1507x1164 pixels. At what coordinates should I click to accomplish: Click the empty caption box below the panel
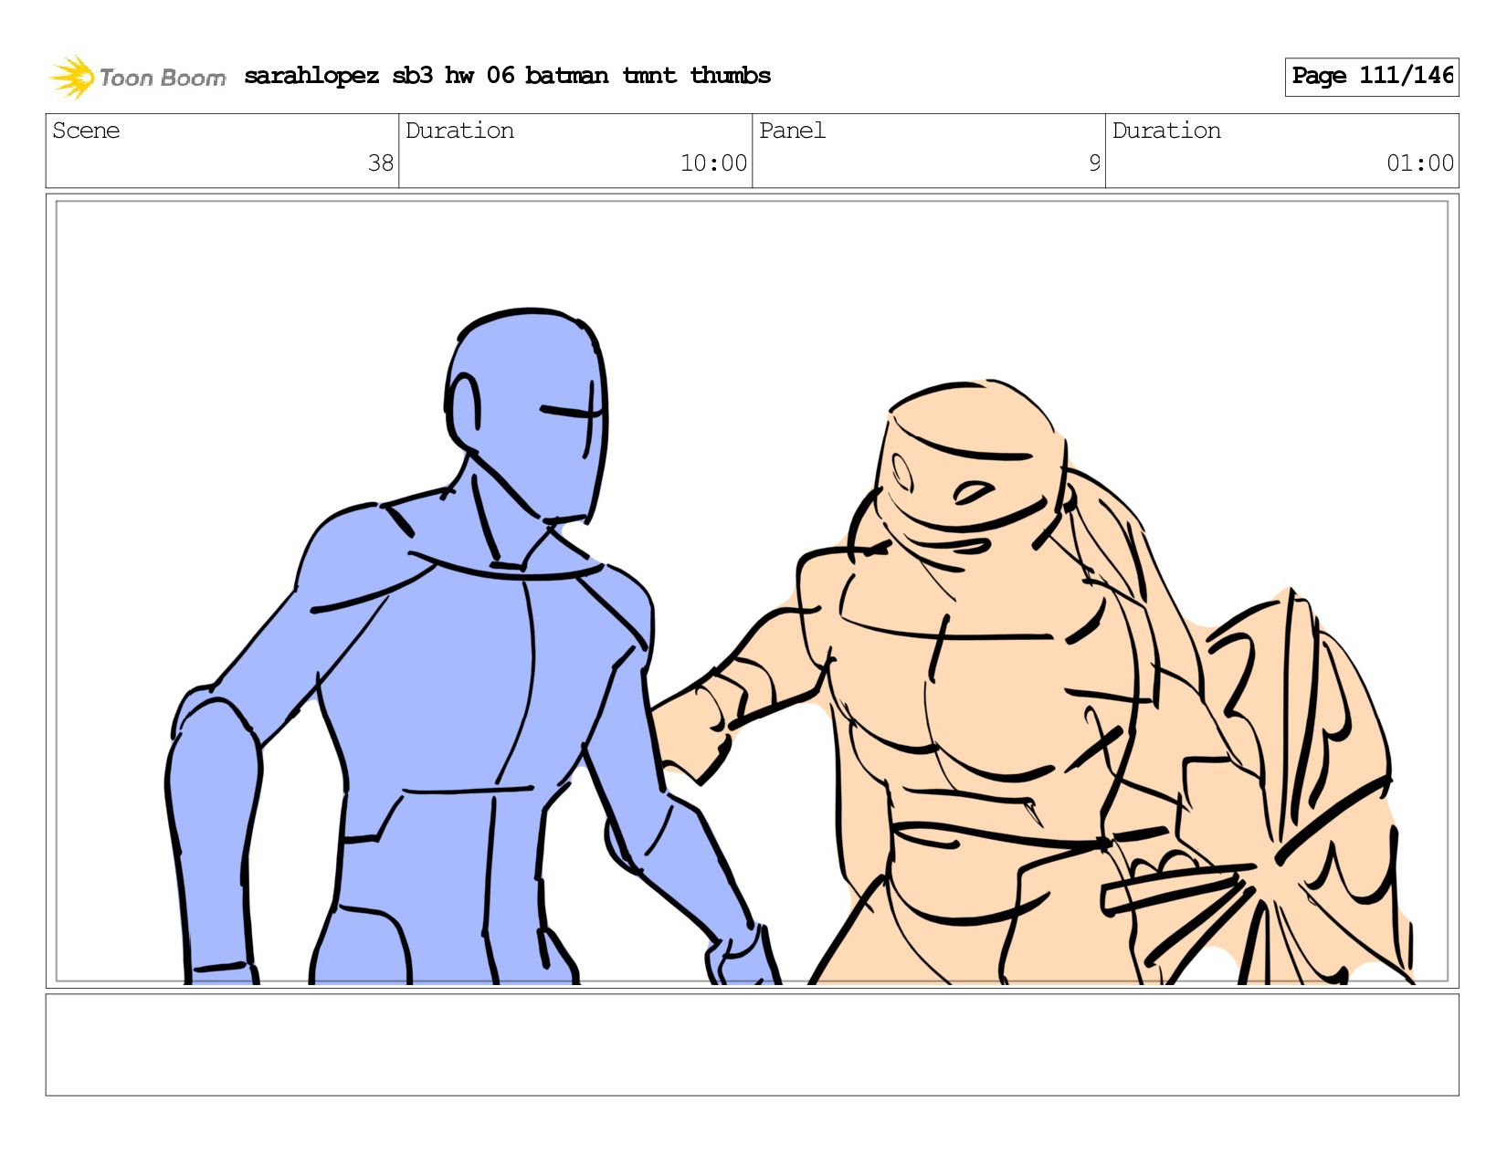(x=752, y=1044)
